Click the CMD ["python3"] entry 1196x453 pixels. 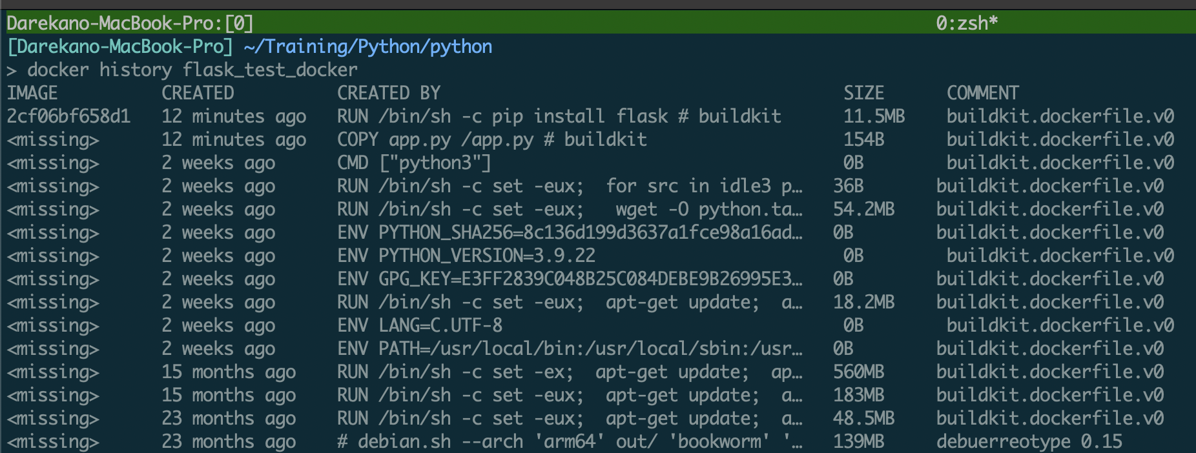[x=415, y=163]
